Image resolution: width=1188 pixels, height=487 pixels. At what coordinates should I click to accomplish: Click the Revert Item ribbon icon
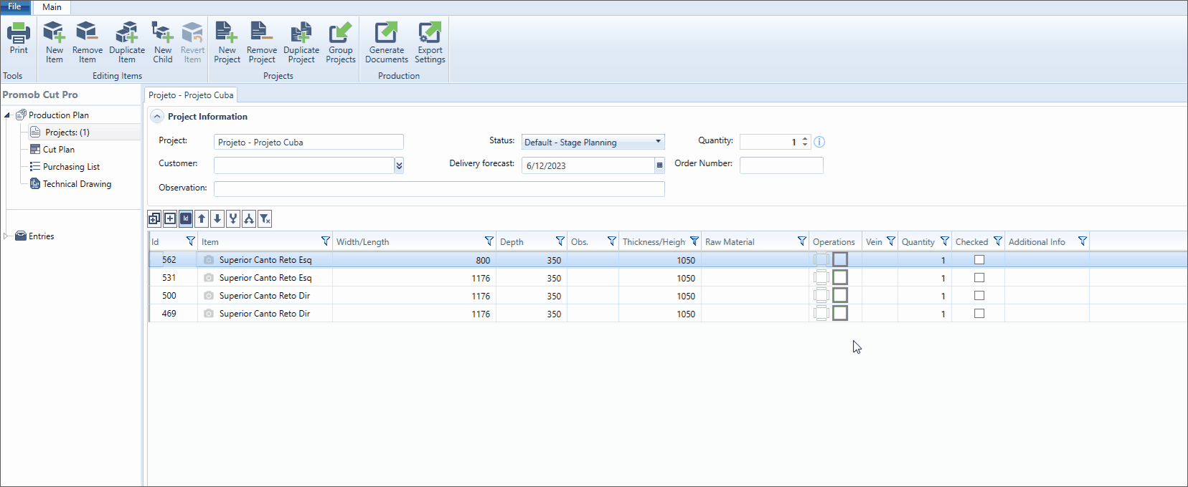[192, 42]
